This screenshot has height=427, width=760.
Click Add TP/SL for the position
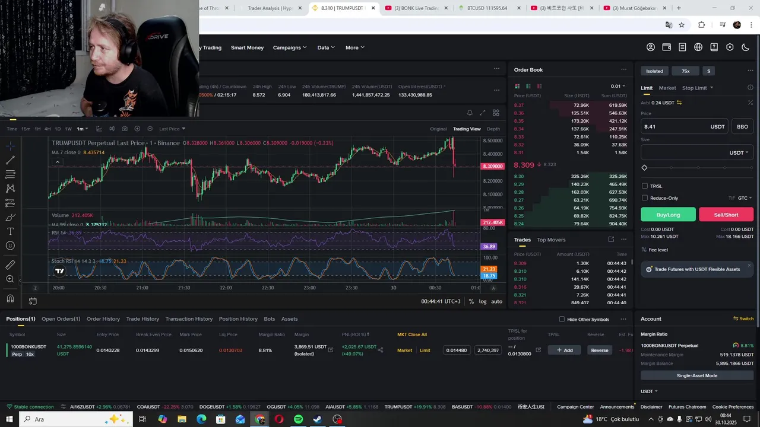[x=564, y=350]
